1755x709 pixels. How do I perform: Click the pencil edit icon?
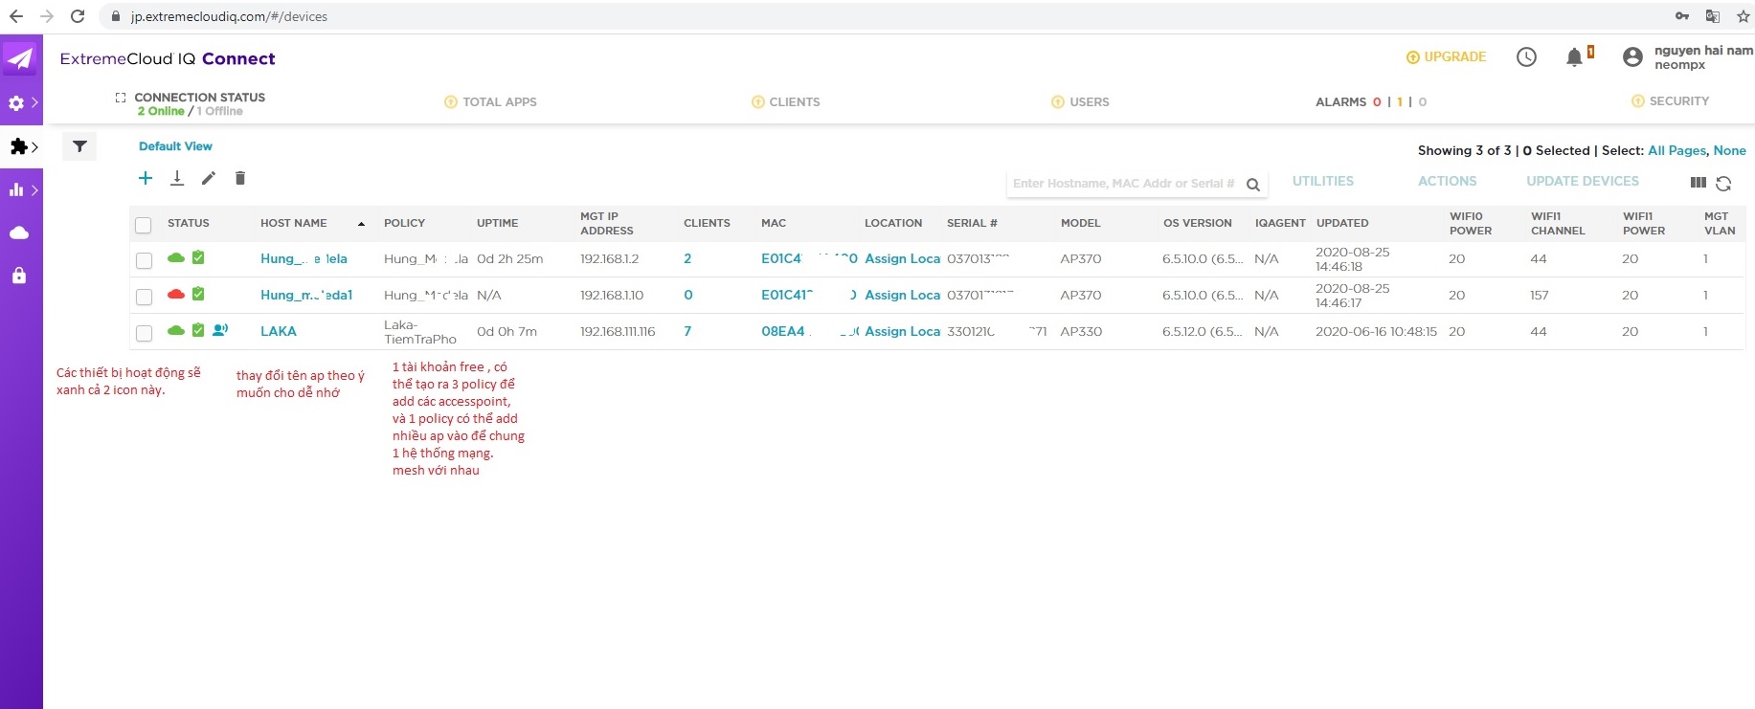[x=209, y=178]
